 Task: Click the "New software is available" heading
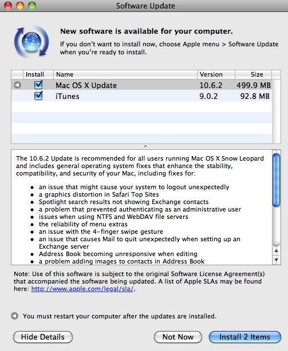147,31
